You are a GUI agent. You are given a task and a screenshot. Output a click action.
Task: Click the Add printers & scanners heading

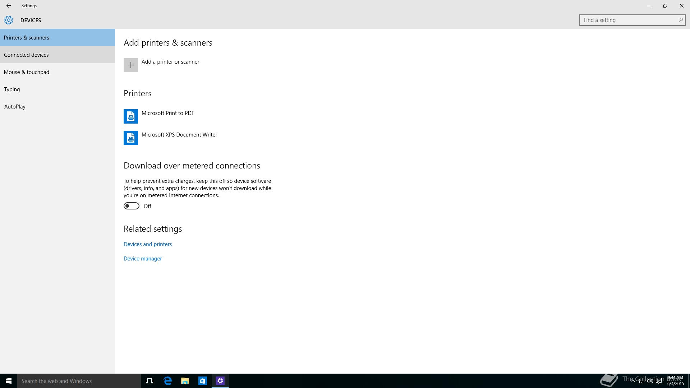point(168,43)
